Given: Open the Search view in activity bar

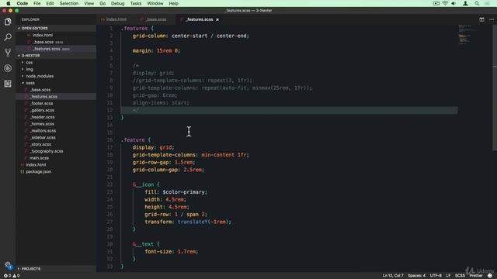Looking at the screenshot, I should point(8,37).
